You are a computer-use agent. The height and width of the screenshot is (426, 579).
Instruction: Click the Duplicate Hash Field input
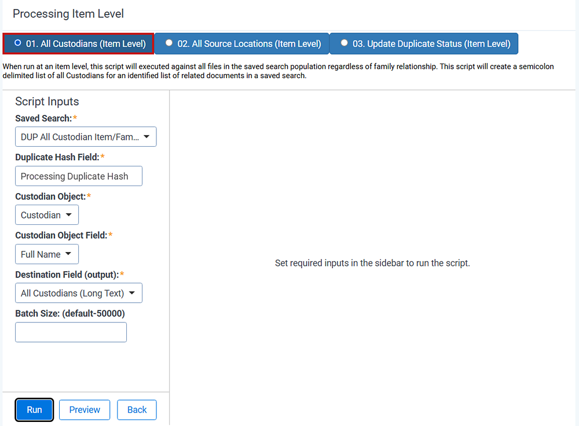coord(79,176)
